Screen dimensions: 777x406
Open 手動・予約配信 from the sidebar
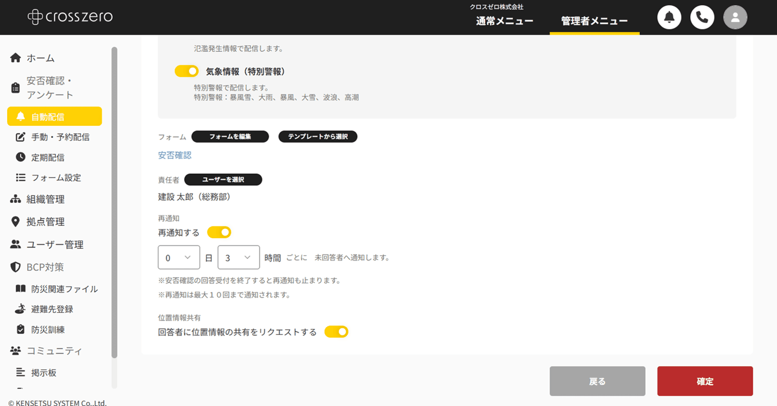click(x=60, y=137)
